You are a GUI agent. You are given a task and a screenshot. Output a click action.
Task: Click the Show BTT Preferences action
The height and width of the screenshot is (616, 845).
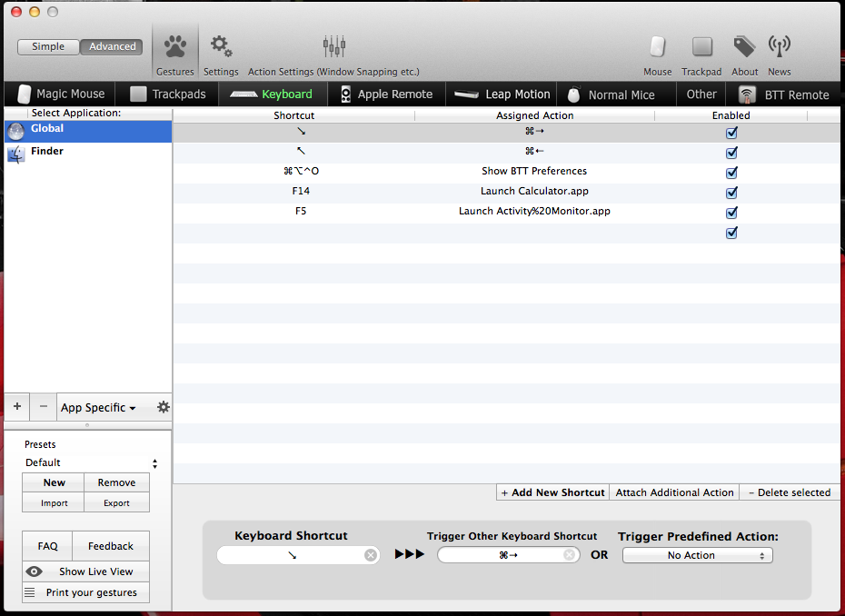(x=534, y=171)
